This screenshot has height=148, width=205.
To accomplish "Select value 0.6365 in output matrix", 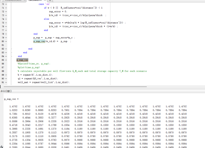I will pyautogui.click(x=13, y=118).
